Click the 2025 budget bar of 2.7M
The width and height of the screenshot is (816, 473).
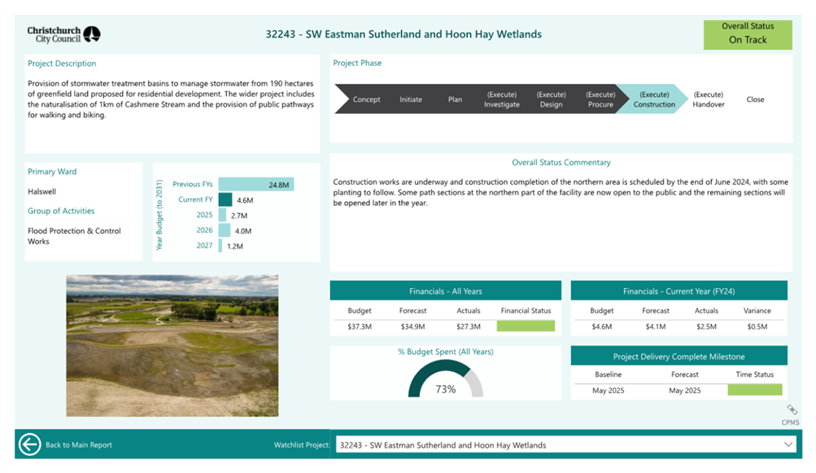click(222, 215)
